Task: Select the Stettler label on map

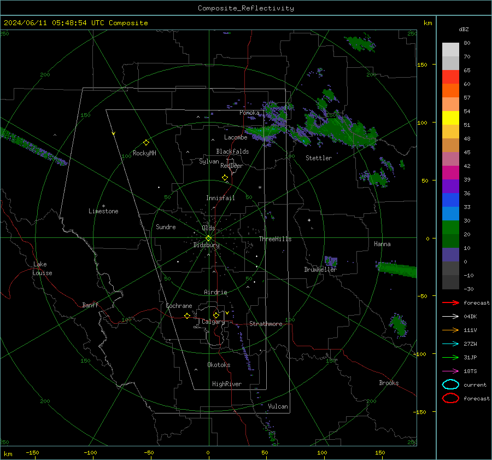Action: click(319, 158)
